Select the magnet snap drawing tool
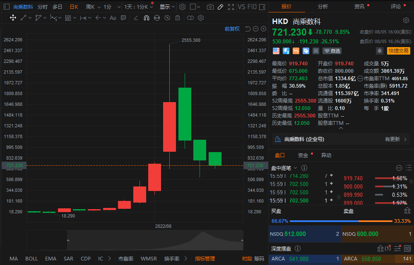The image size is (414, 265). (x=146, y=18)
